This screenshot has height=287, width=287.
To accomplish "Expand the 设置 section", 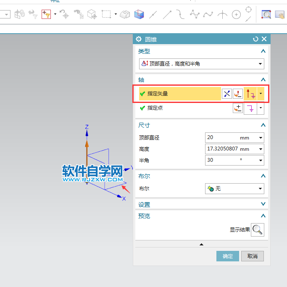I will [x=263, y=204].
